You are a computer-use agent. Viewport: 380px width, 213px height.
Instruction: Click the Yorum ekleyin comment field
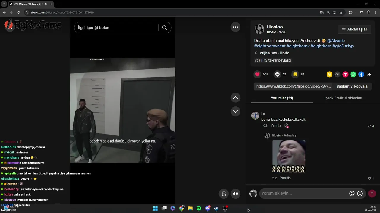pos(304,193)
